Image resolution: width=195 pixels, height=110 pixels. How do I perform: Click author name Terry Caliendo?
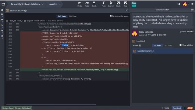(146, 32)
